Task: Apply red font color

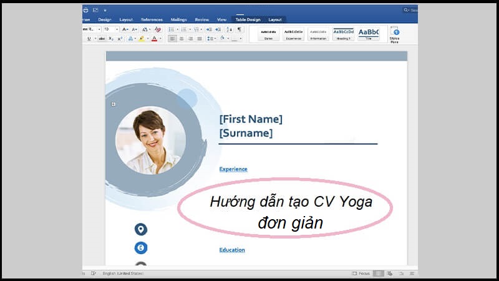Action: 154,39
